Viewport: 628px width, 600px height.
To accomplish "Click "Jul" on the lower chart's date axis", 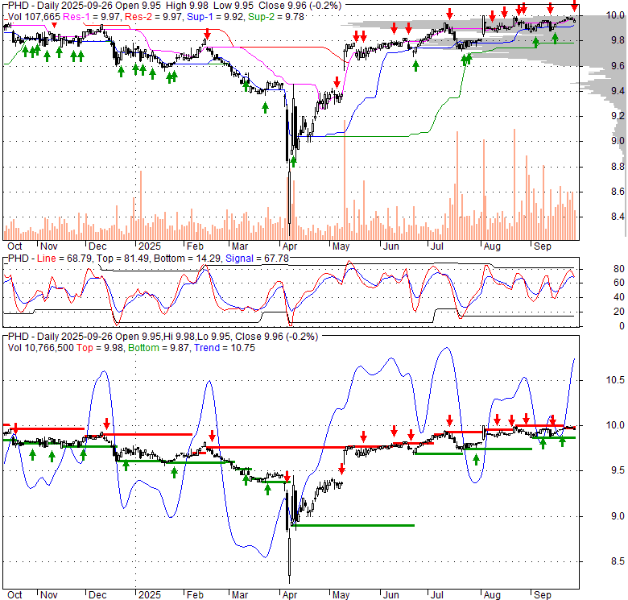I will tap(437, 595).
